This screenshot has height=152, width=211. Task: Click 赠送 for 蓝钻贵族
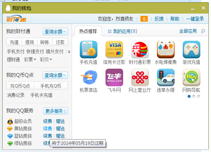coord(60,136)
